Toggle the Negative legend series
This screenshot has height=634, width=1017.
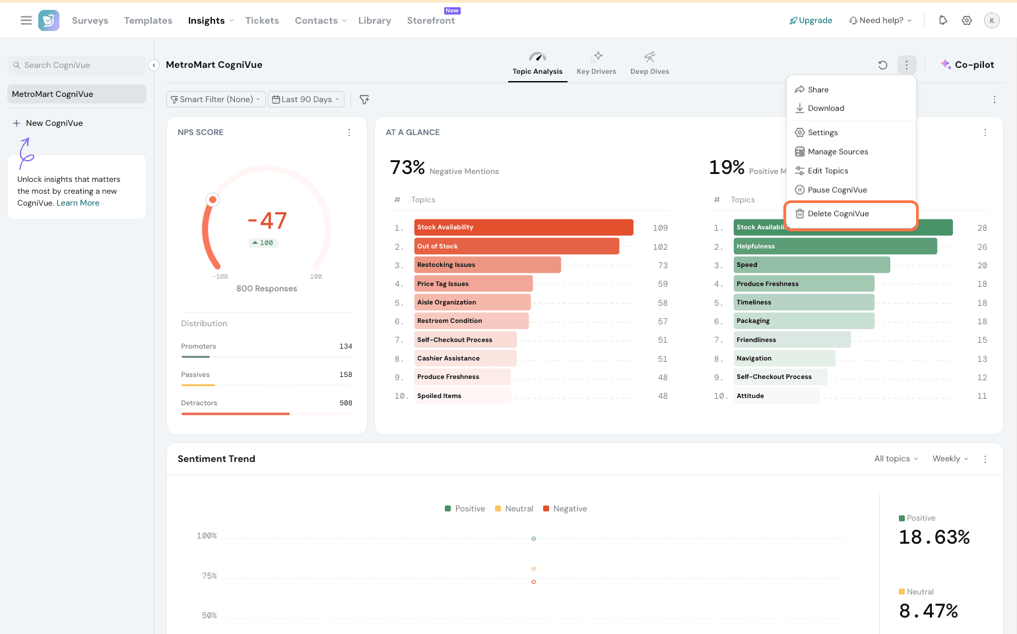tap(564, 509)
